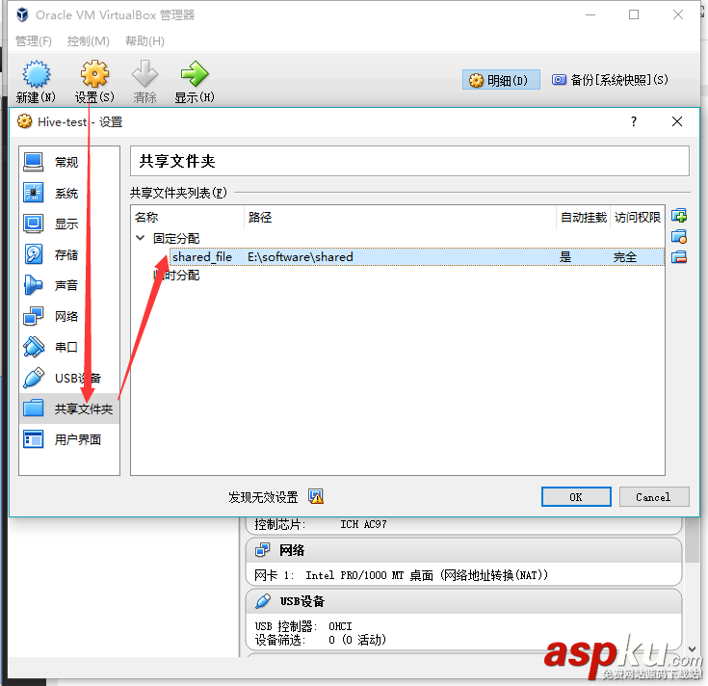Select the 明细(D) details button
This screenshot has width=708, height=686.
501,80
